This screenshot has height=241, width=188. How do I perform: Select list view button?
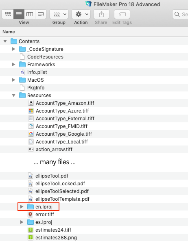click(19, 14)
